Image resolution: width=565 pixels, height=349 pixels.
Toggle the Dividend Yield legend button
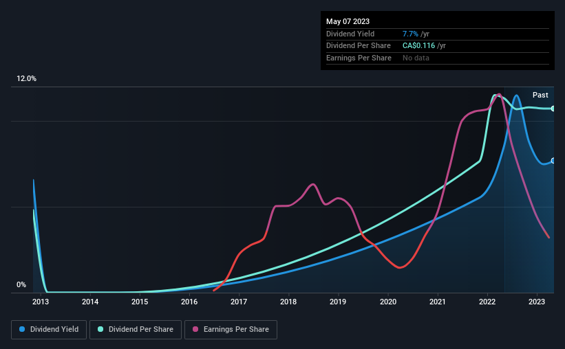tap(49, 330)
